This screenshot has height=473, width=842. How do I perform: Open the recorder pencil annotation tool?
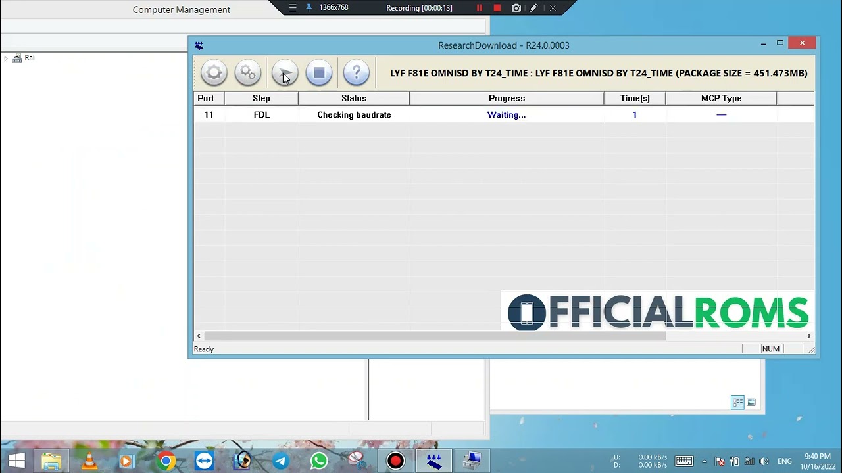(x=533, y=8)
